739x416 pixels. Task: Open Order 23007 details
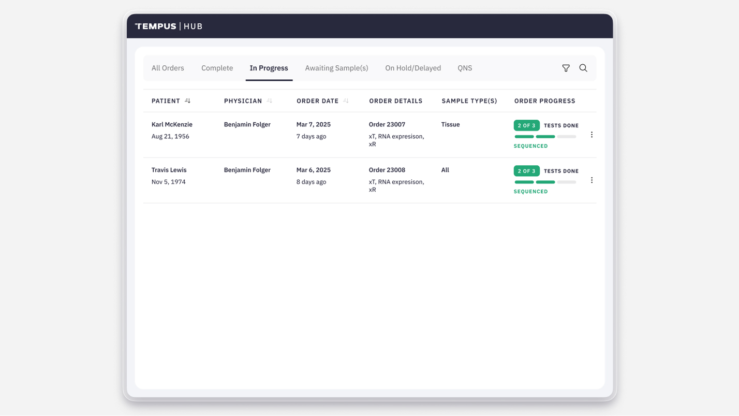(387, 124)
